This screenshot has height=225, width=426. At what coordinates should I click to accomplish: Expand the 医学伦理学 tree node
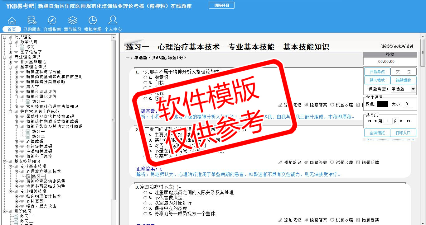[x=11, y=52]
